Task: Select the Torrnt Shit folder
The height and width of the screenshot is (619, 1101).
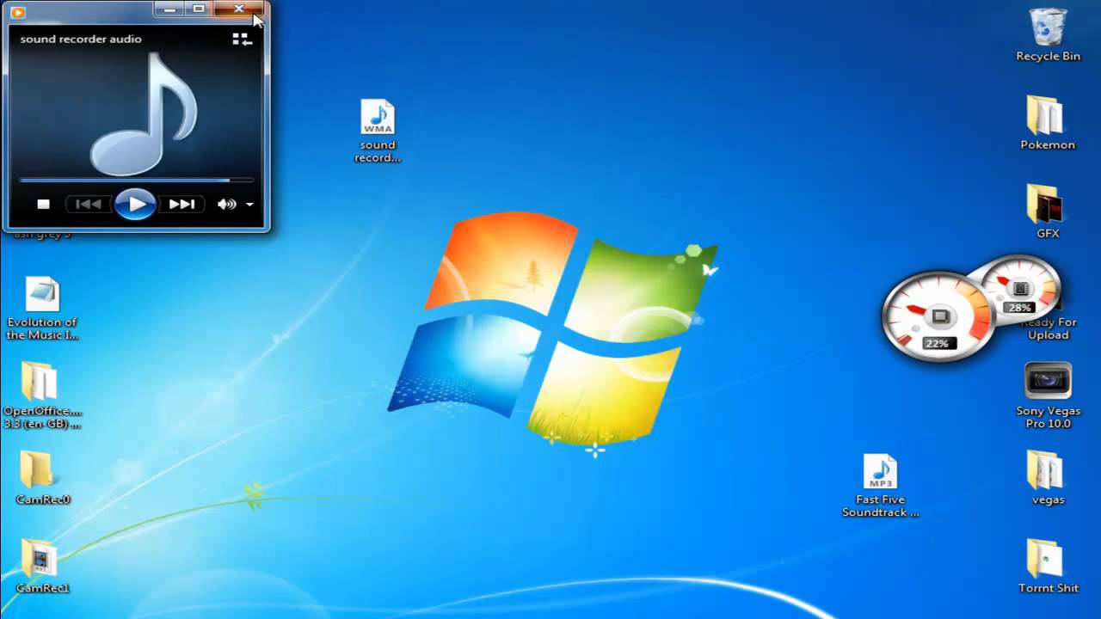Action: [x=1048, y=566]
